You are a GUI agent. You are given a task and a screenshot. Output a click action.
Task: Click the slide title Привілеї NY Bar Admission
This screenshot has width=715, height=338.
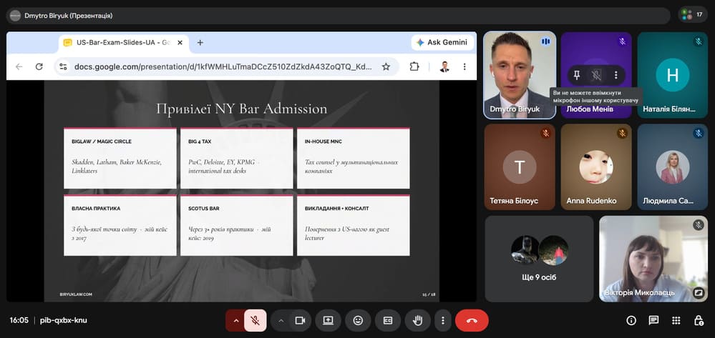pyautogui.click(x=242, y=109)
